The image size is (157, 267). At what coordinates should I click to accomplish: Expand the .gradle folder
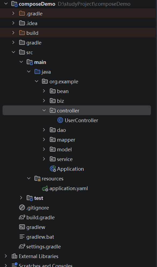[x=13, y=13]
